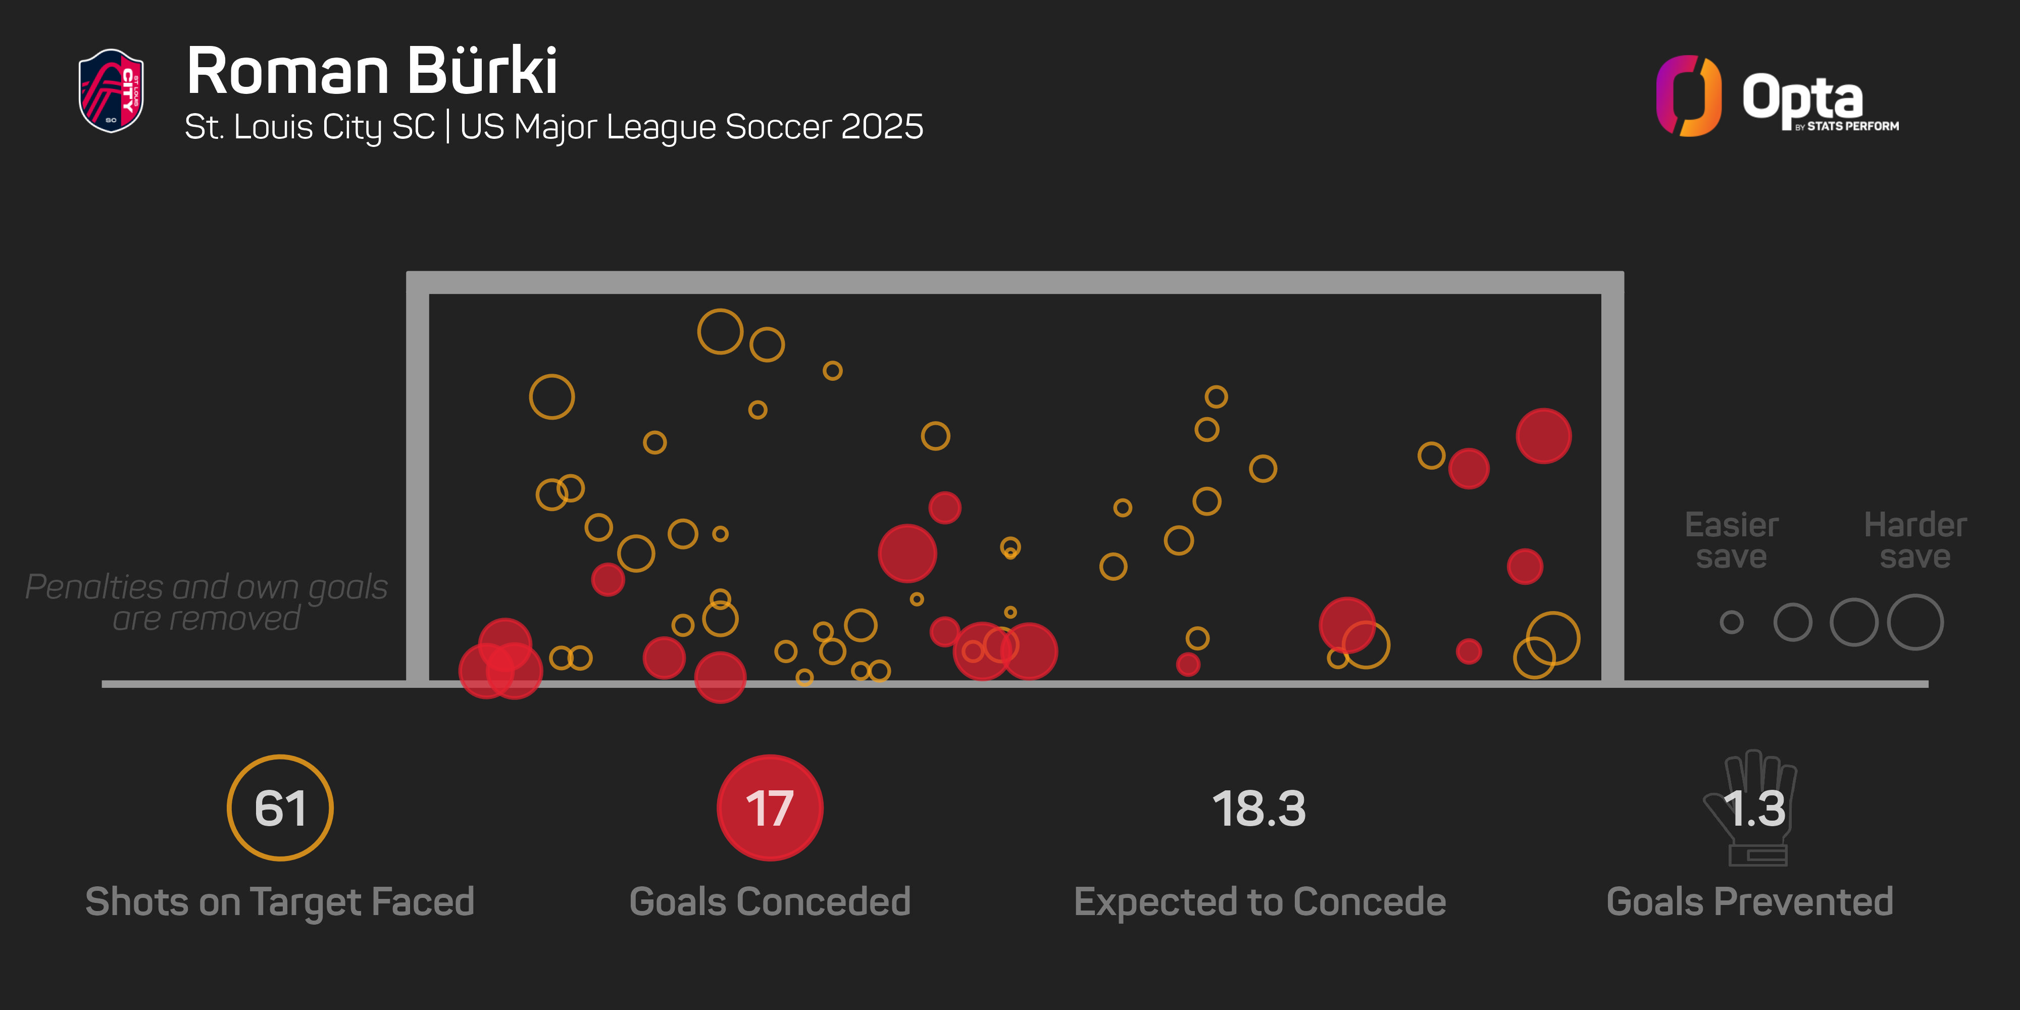Click the Harder save legend text
Viewport: 2020px width, 1010px height.
1915,540
